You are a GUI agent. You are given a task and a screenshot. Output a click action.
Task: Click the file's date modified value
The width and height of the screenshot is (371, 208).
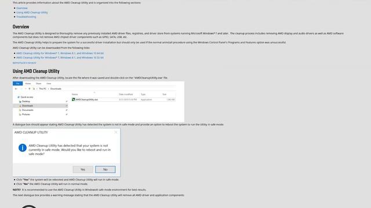click(128, 100)
